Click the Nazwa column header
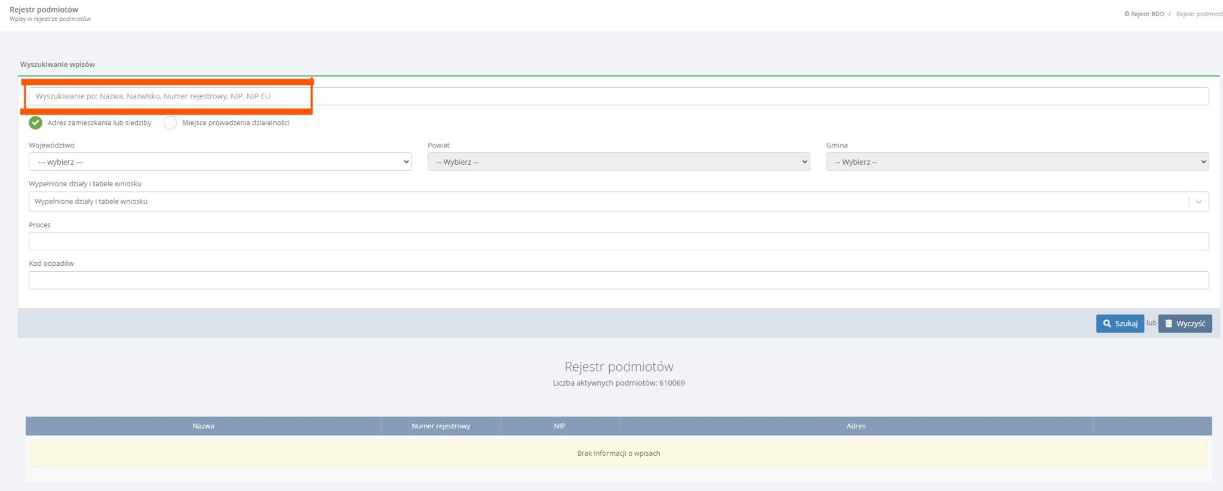 tap(203, 426)
